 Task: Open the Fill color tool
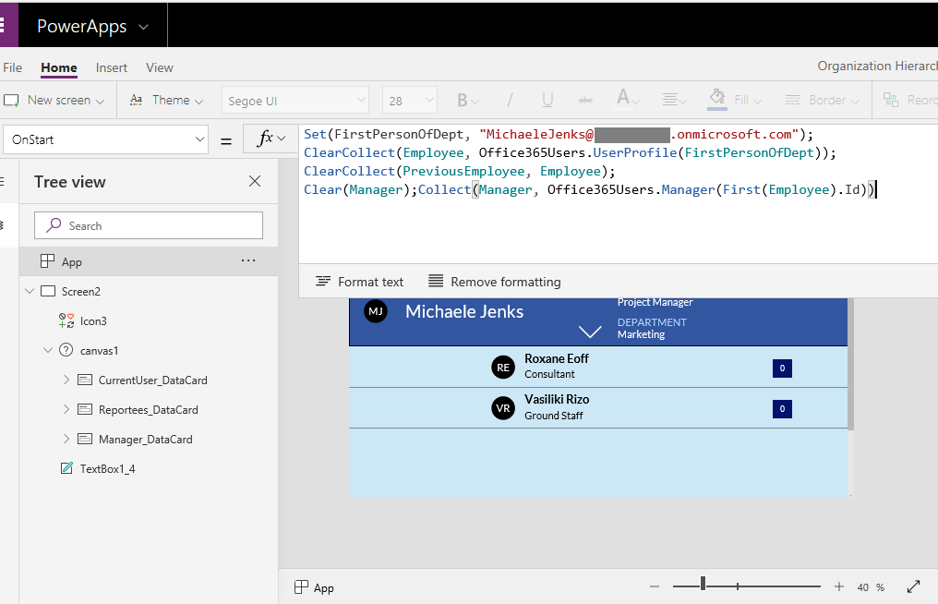tap(731, 99)
